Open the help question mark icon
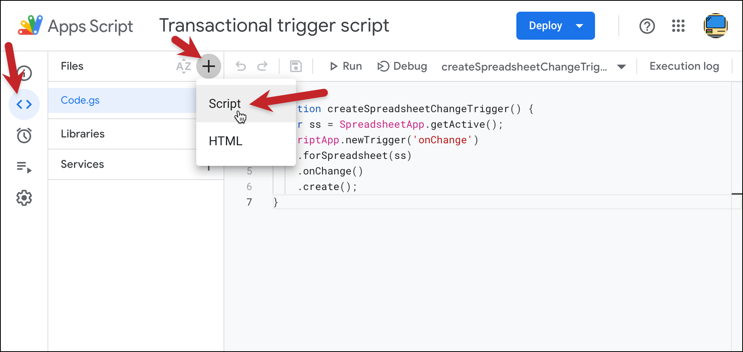The width and height of the screenshot is (743, 352). pos(647,26)
